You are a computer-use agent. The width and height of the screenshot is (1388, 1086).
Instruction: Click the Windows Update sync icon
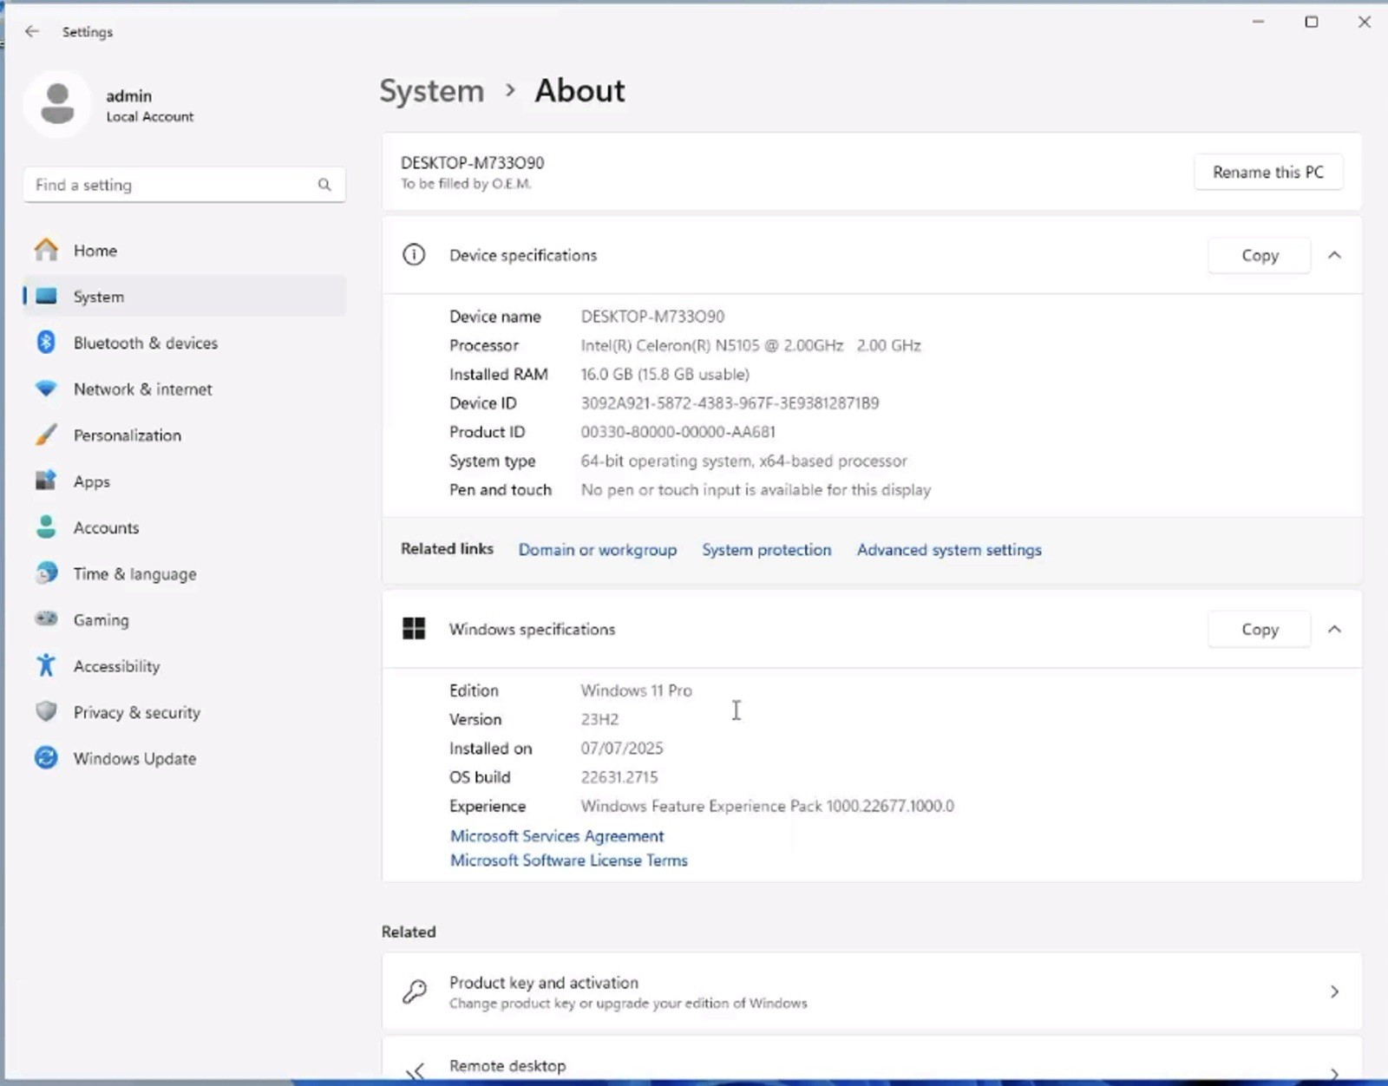pyautogui.click(x=46, y=757)
